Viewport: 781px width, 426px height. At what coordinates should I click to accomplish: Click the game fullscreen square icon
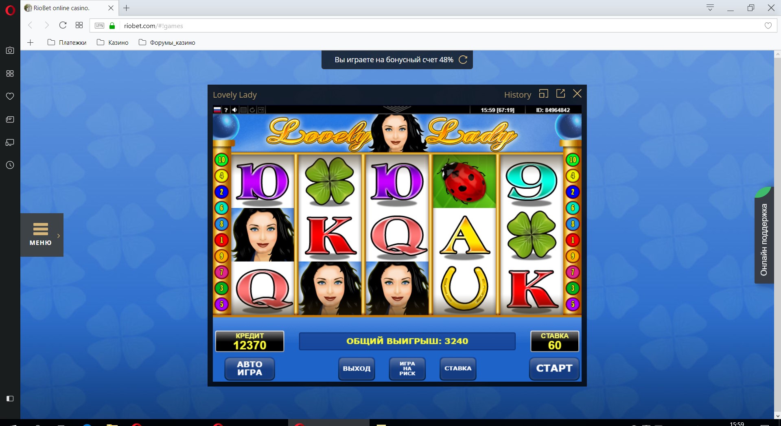click(x=243, y=110)
